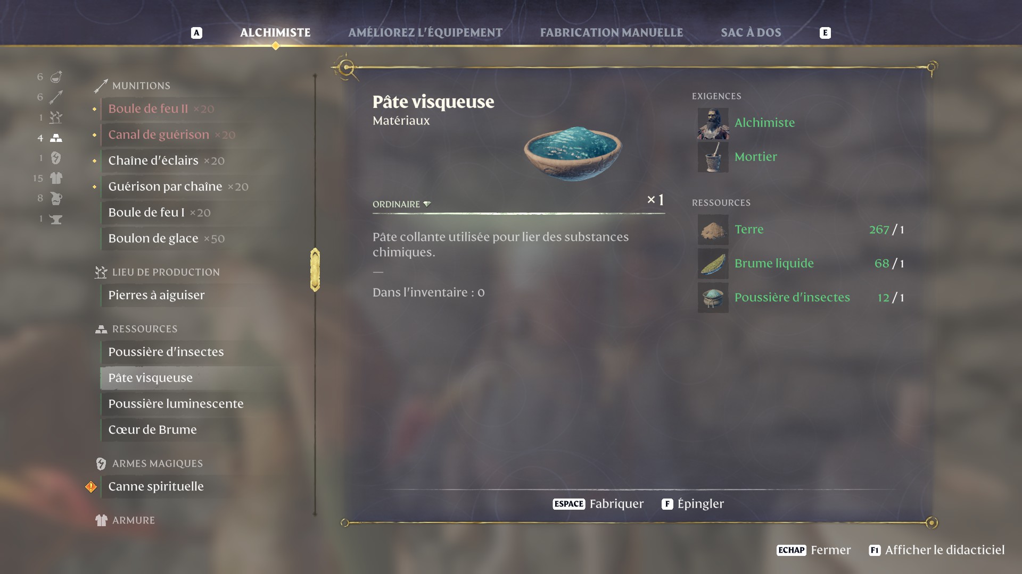Open the resources ingots category icon
This screenshot has width=1022, height=574.
pyautogui.click(x=56, y=138)
